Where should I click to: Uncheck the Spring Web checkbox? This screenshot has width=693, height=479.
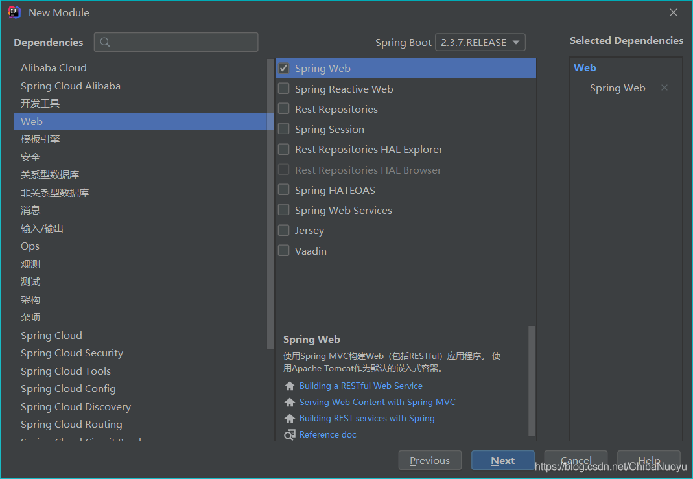pos(284,69)
